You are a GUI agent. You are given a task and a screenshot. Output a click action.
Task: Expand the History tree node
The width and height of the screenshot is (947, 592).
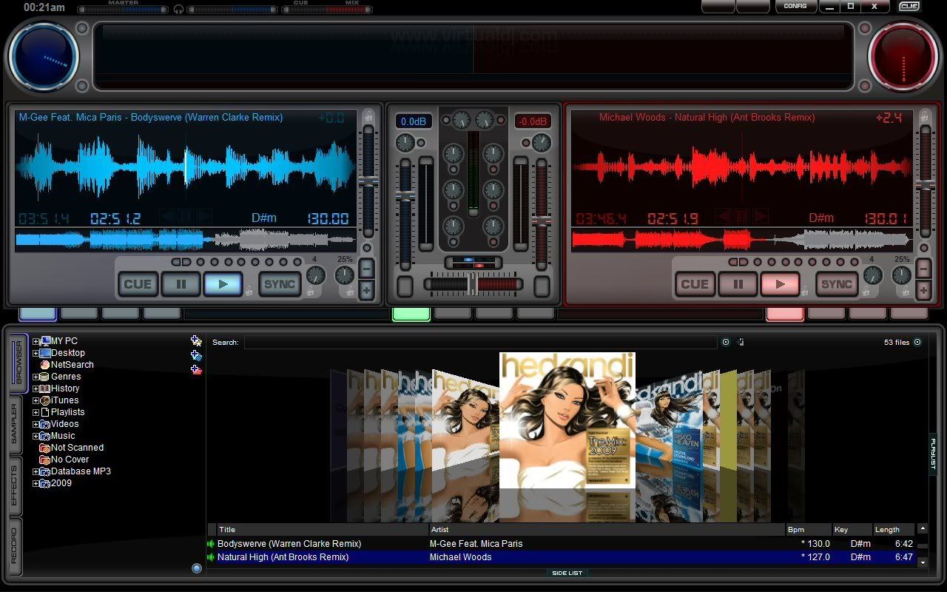coord(36,388)
